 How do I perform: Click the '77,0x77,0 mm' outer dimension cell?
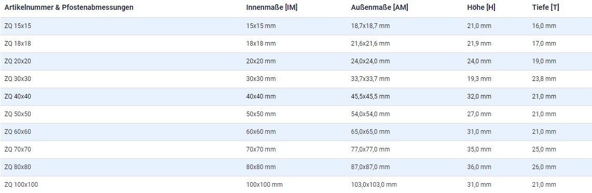click(370, 149)
